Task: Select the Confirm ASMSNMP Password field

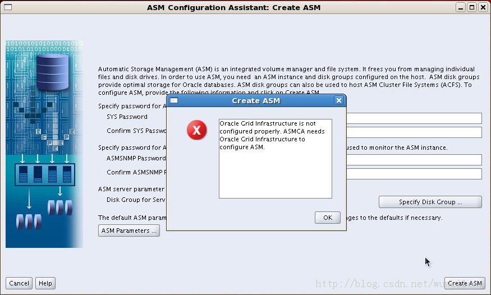Action: 414,174
